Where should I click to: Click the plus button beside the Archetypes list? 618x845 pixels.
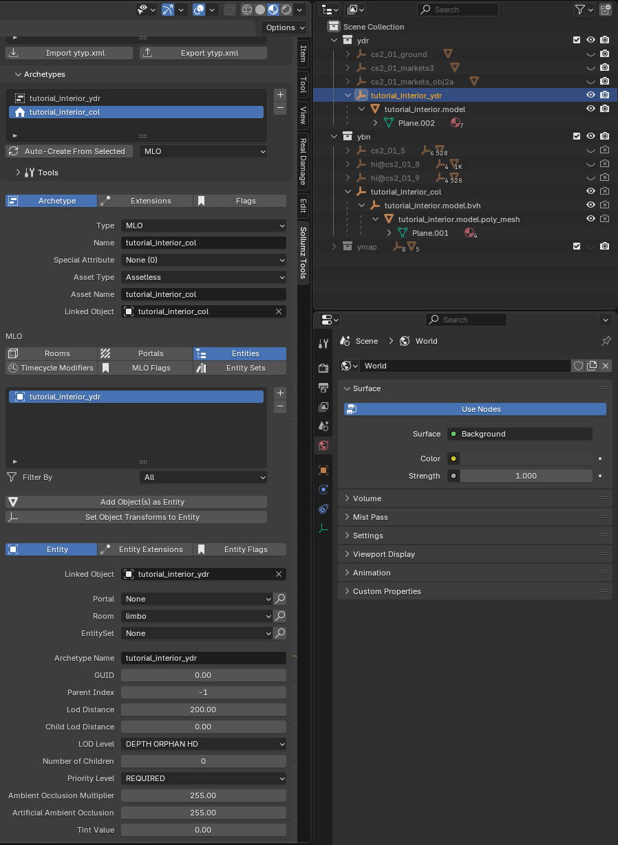click(280, 95)
